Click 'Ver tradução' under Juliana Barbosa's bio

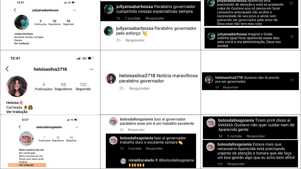click(x=22, y=43)
